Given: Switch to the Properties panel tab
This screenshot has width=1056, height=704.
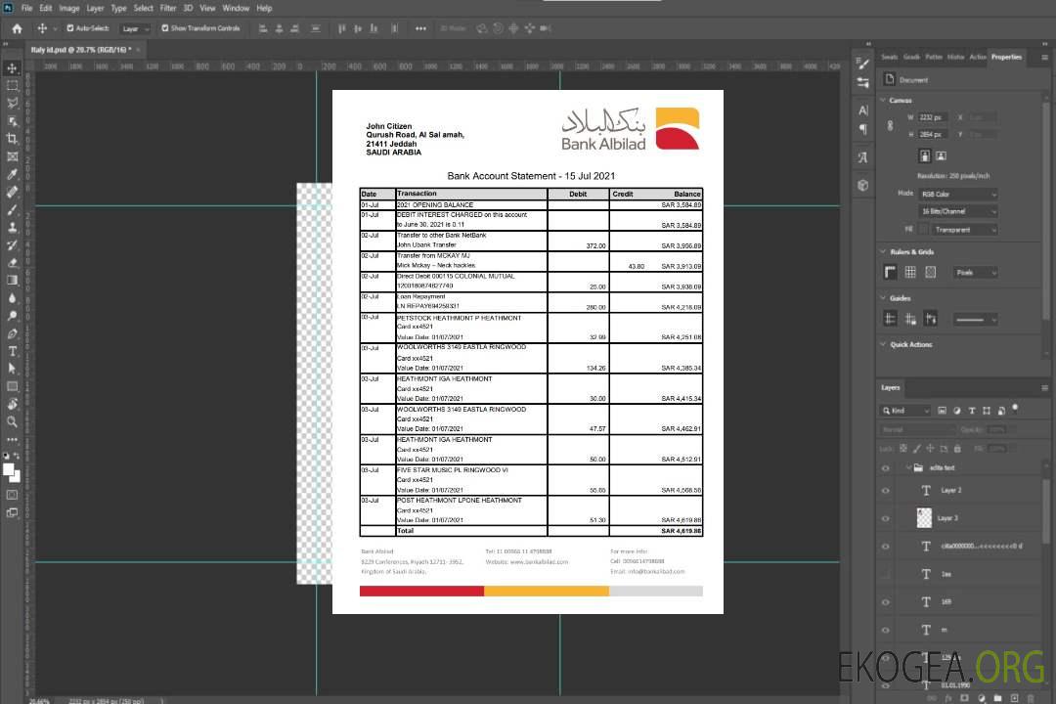Looking at the screenshot, I should click(x=1006, y=57).
